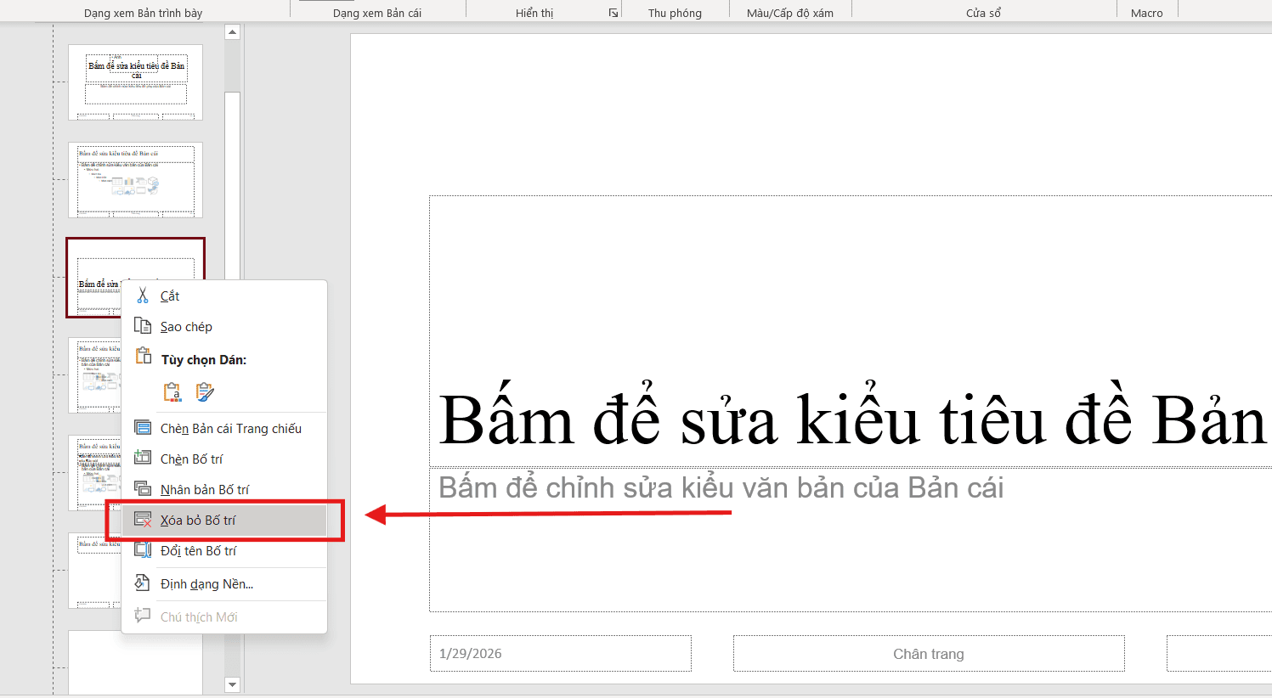Click the Nhân bản Bố trí duplicate icon
The image size is (1272, 698).
coord(143,489)
